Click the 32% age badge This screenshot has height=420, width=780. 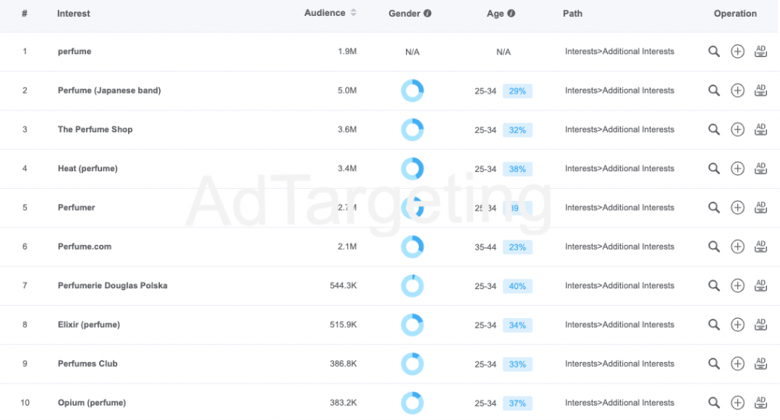click(517, 129)
